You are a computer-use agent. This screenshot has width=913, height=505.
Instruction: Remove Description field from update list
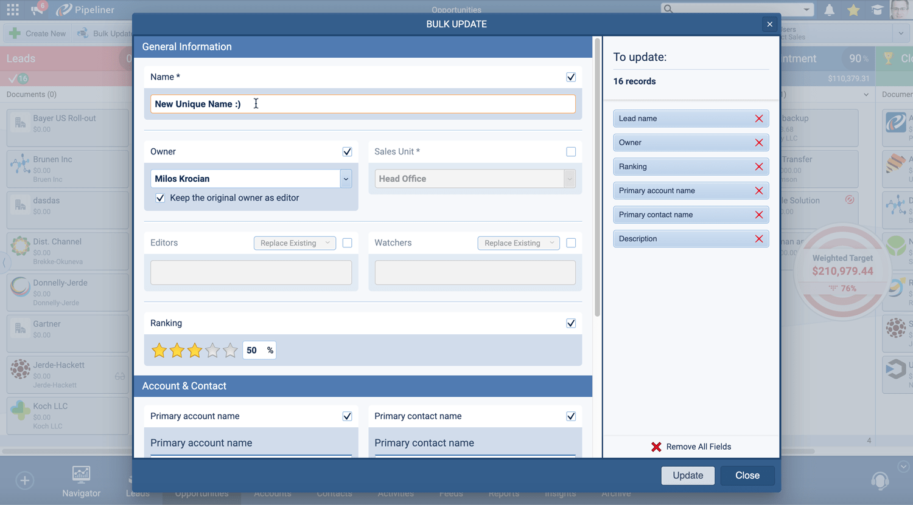click(x=758, y=239)
